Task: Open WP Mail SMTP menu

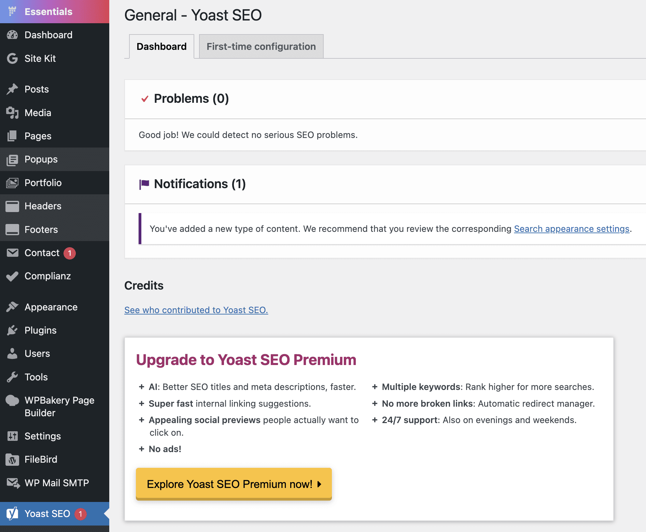Action: 55,483
